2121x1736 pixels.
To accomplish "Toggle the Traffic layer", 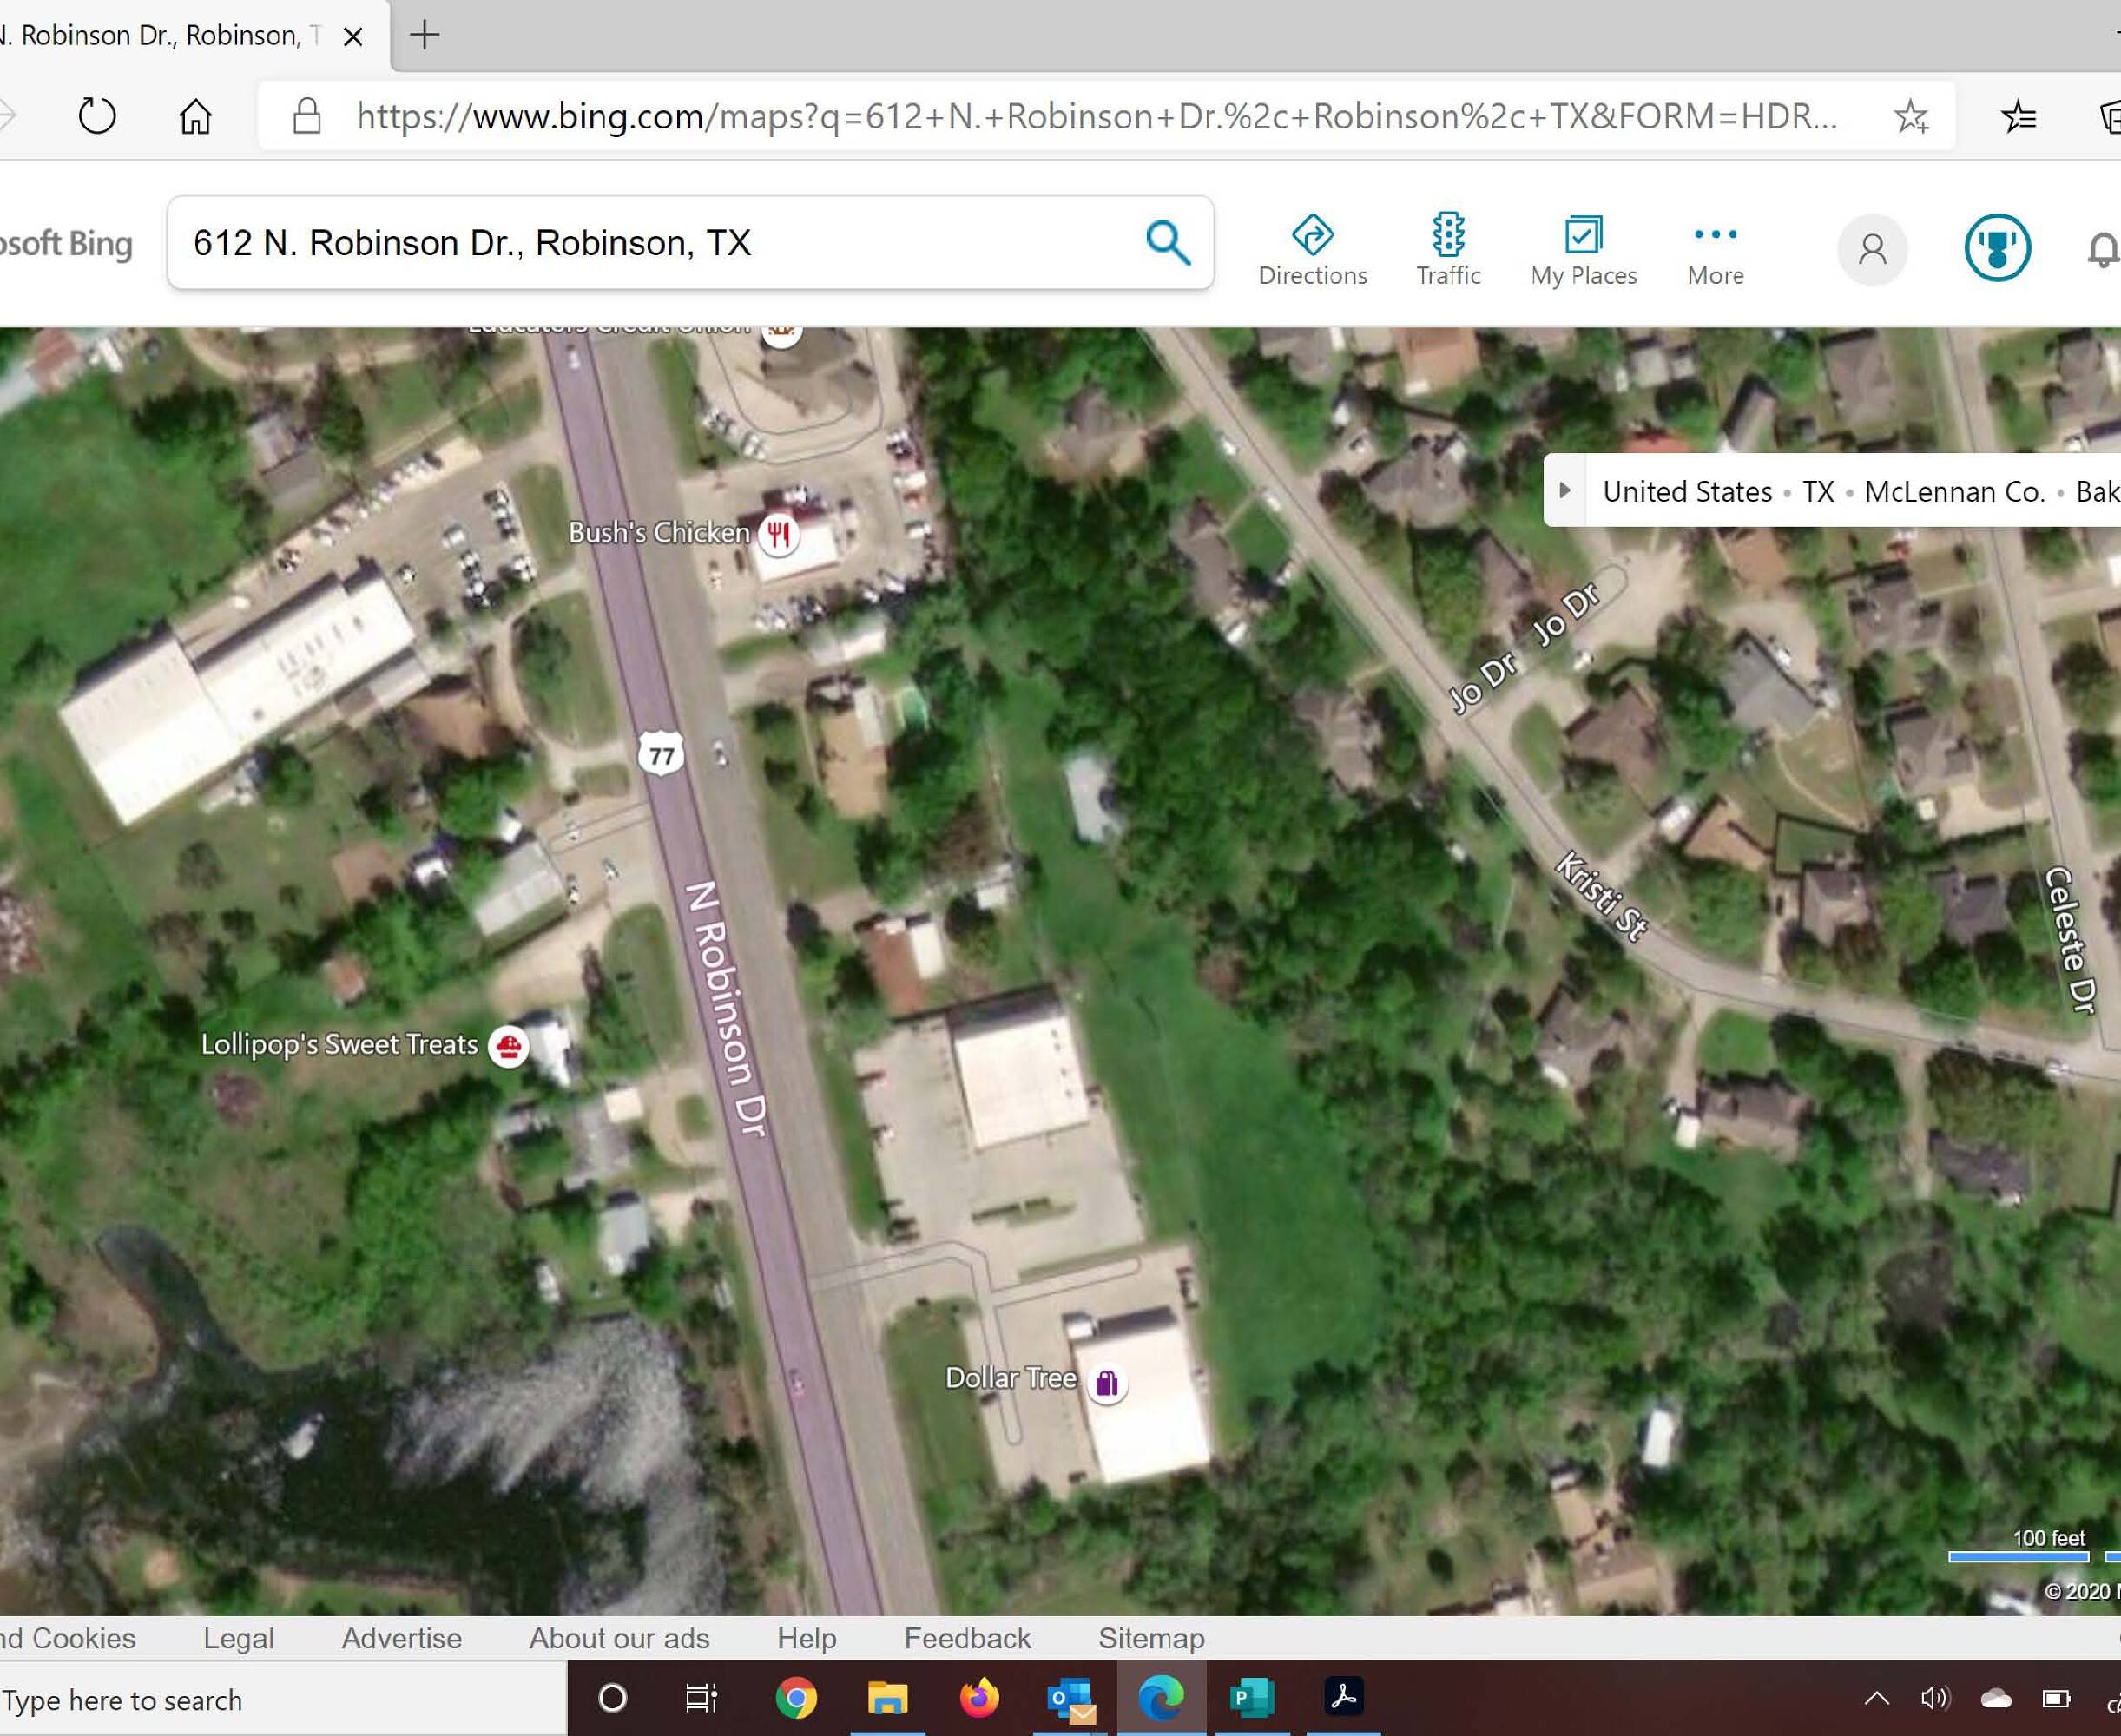I will pyautogui.click(x=1447, y=236).
